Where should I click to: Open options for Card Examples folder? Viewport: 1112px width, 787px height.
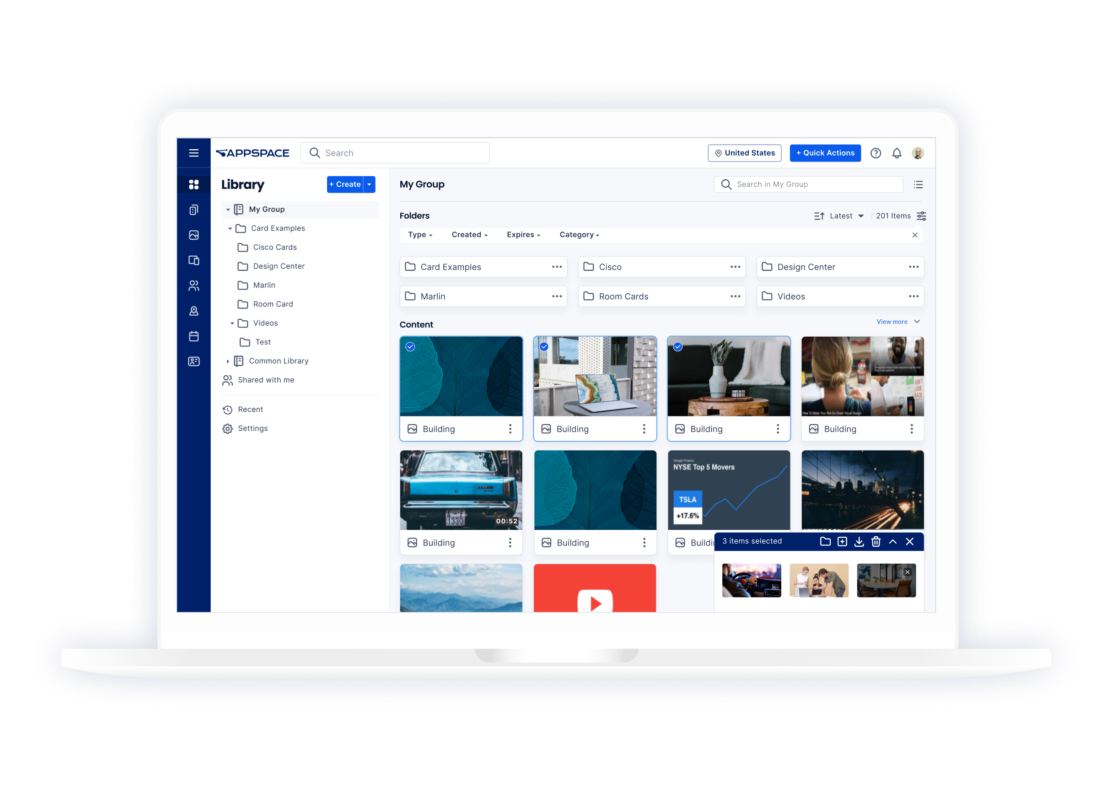tap(557, 267)
